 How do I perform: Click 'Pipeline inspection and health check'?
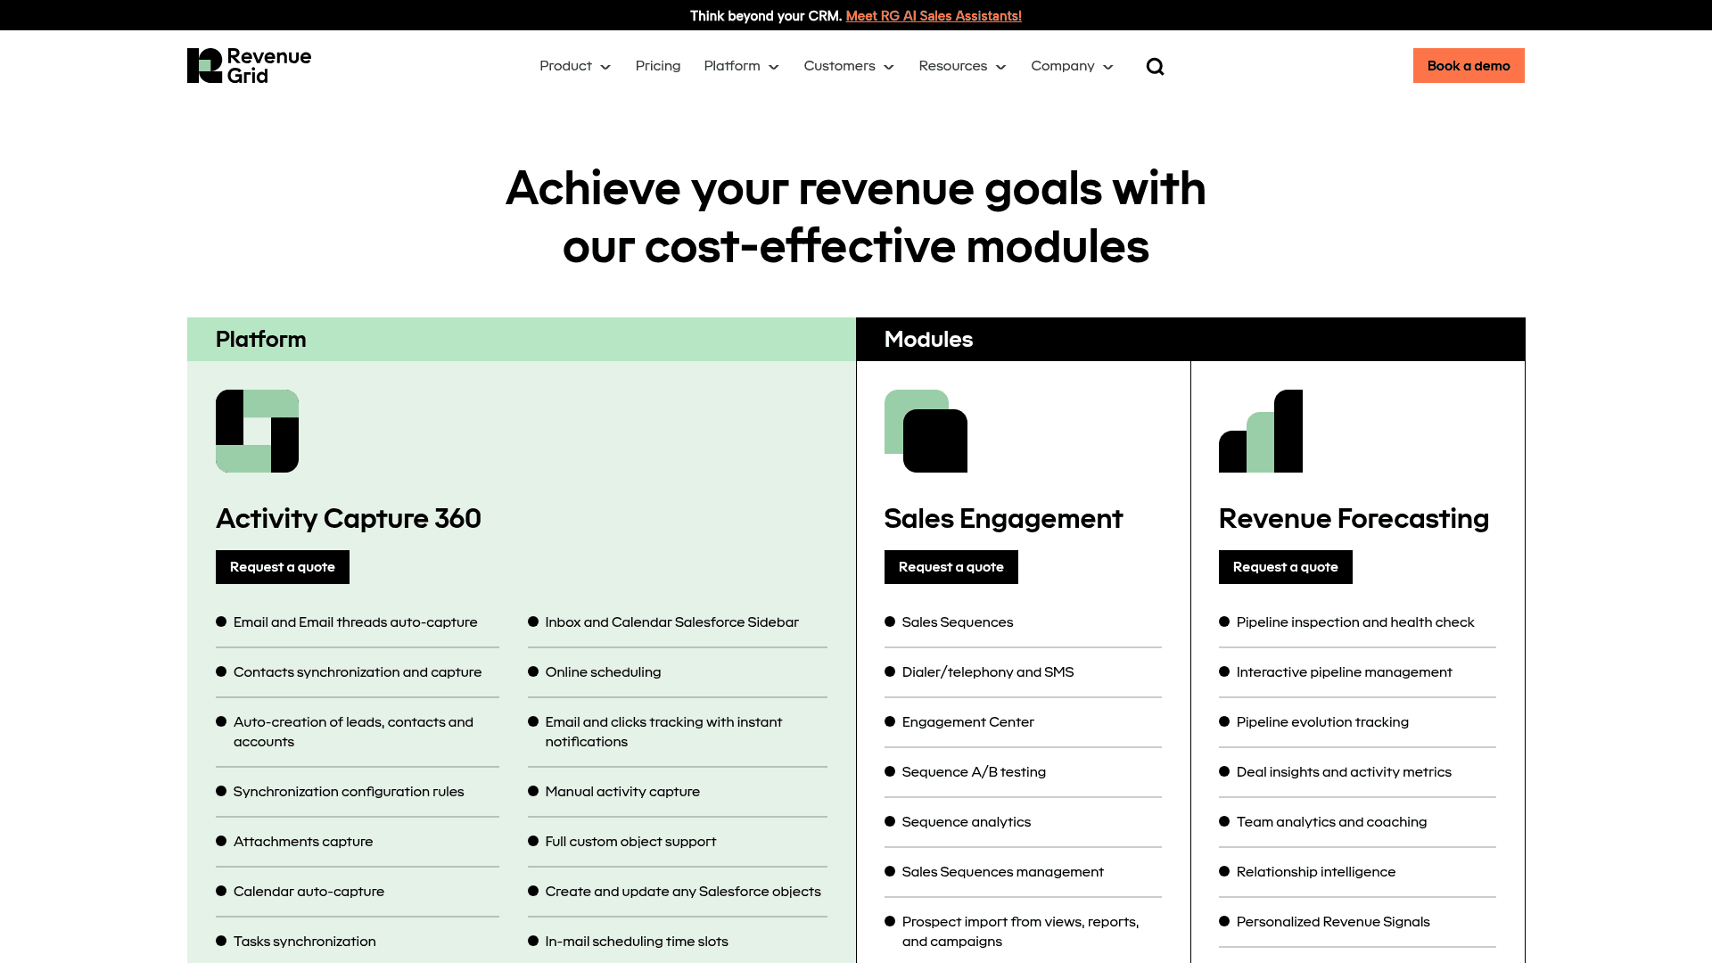(1355, 622)
